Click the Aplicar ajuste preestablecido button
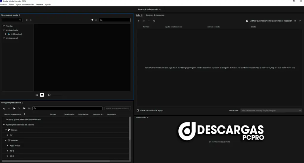 pos(118,109)
